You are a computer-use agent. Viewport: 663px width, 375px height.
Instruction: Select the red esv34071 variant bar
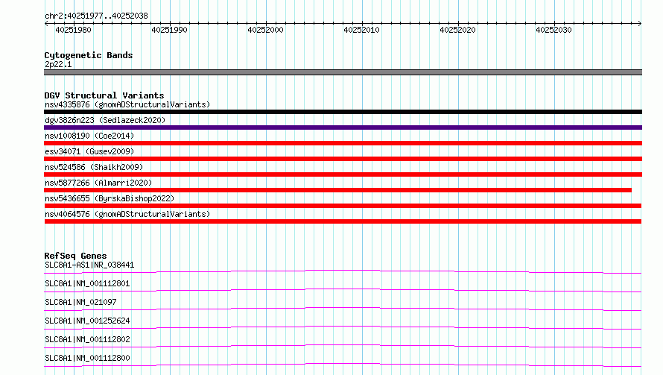343,159
